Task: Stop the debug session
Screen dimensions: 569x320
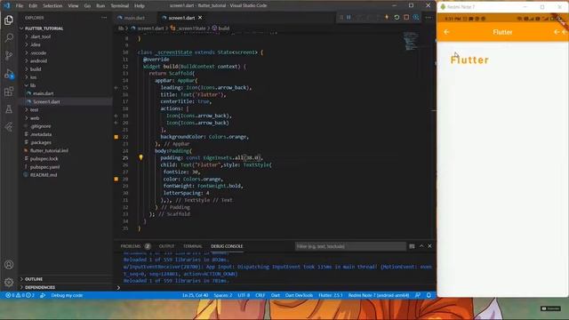Action: point(406,18)
